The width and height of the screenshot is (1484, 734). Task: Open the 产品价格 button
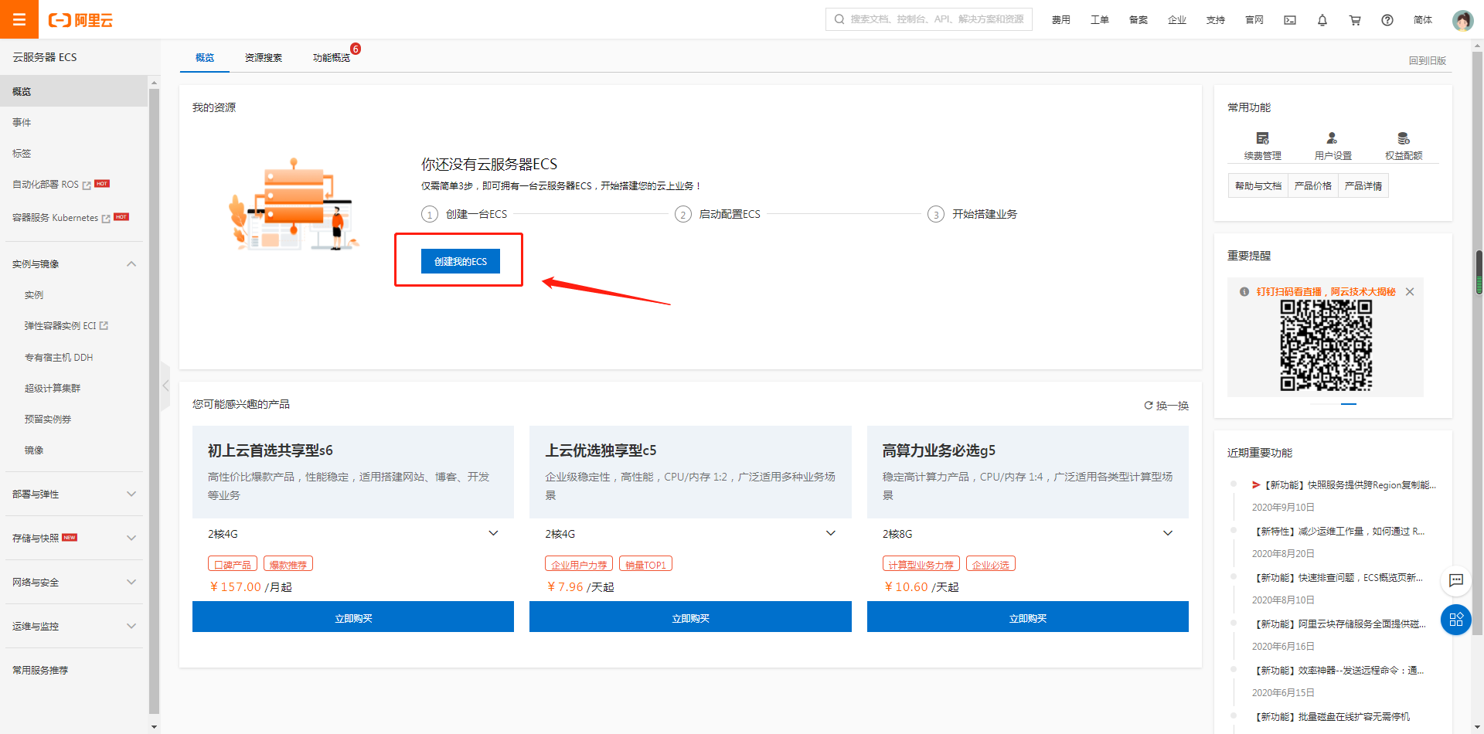(x=1313, y=186)
